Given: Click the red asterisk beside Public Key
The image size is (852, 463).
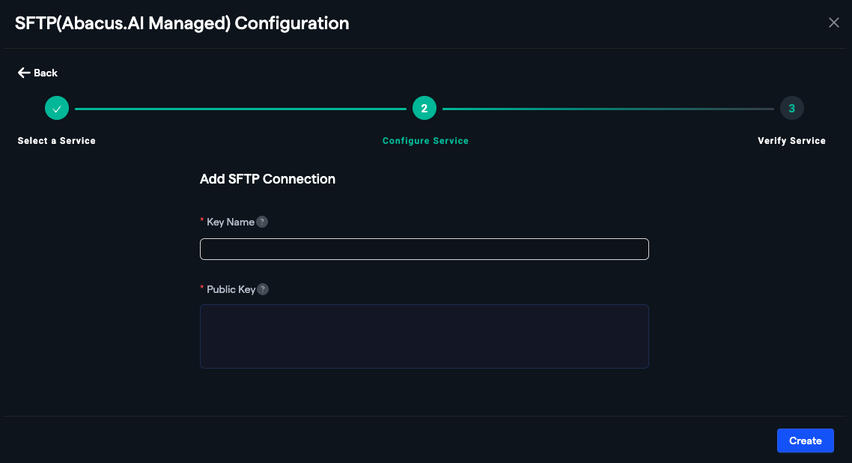Looking at the screenshot, I should click(x=201, y=287).
